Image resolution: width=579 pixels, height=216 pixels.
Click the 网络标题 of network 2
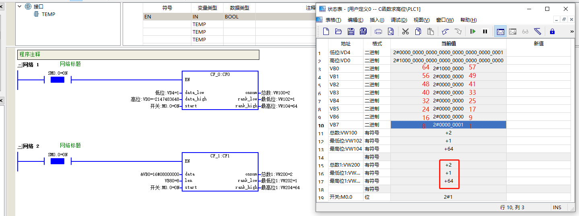pyautogui.click(x=70, y=145)
